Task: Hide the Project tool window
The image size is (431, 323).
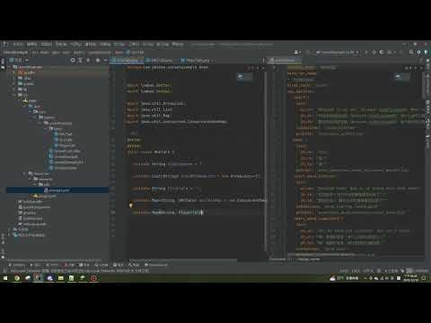Action: coord(105,60)
